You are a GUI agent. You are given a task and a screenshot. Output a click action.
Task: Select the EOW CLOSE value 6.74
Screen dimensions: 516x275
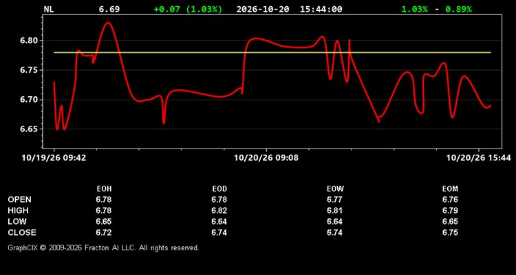pos(334,232)
